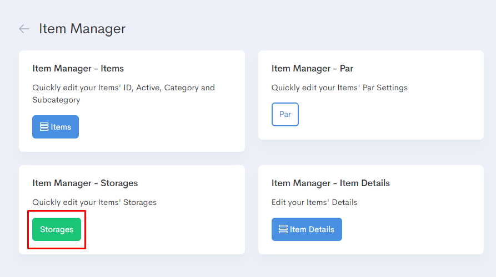Screen dimensions: 496x277
Task: Click the Item Manager page title
Action: point(82,29)
